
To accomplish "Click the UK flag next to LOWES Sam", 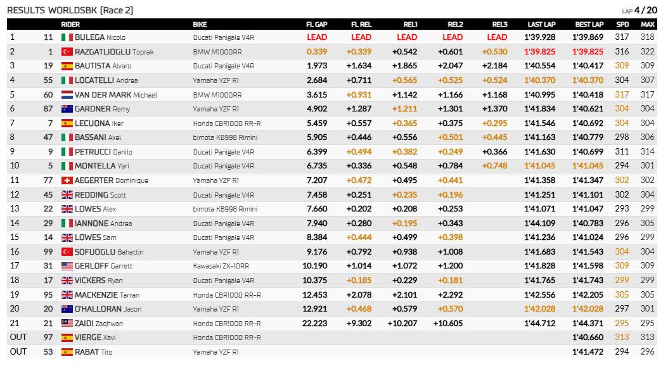I will (x=67, y=237).
